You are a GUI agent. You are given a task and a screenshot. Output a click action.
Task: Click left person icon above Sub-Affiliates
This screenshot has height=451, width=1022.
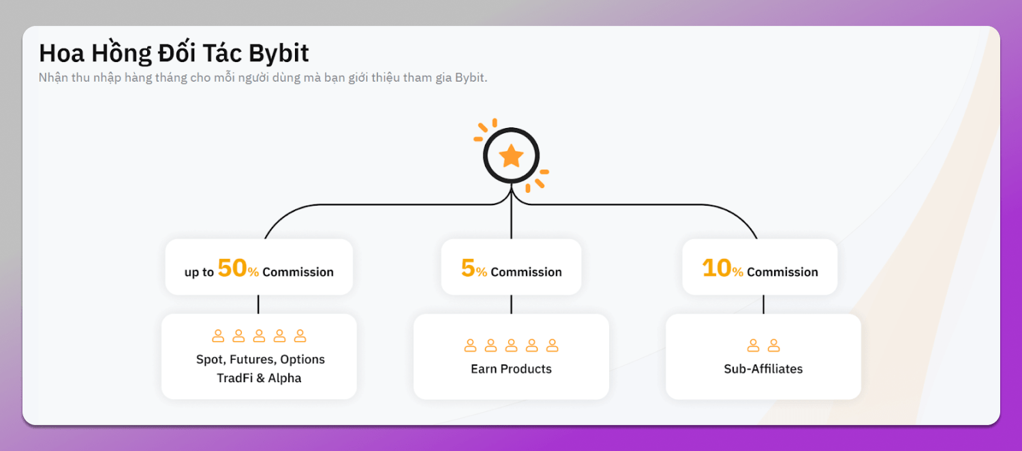[753, 345]
